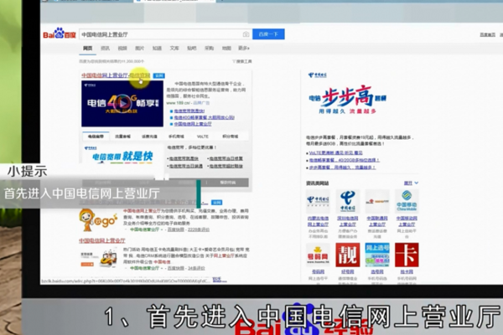This screenshot has width=503, height=335.
Task: Switch to the 地图 tab
Action: pyautogui.click(x=226, y=48)
